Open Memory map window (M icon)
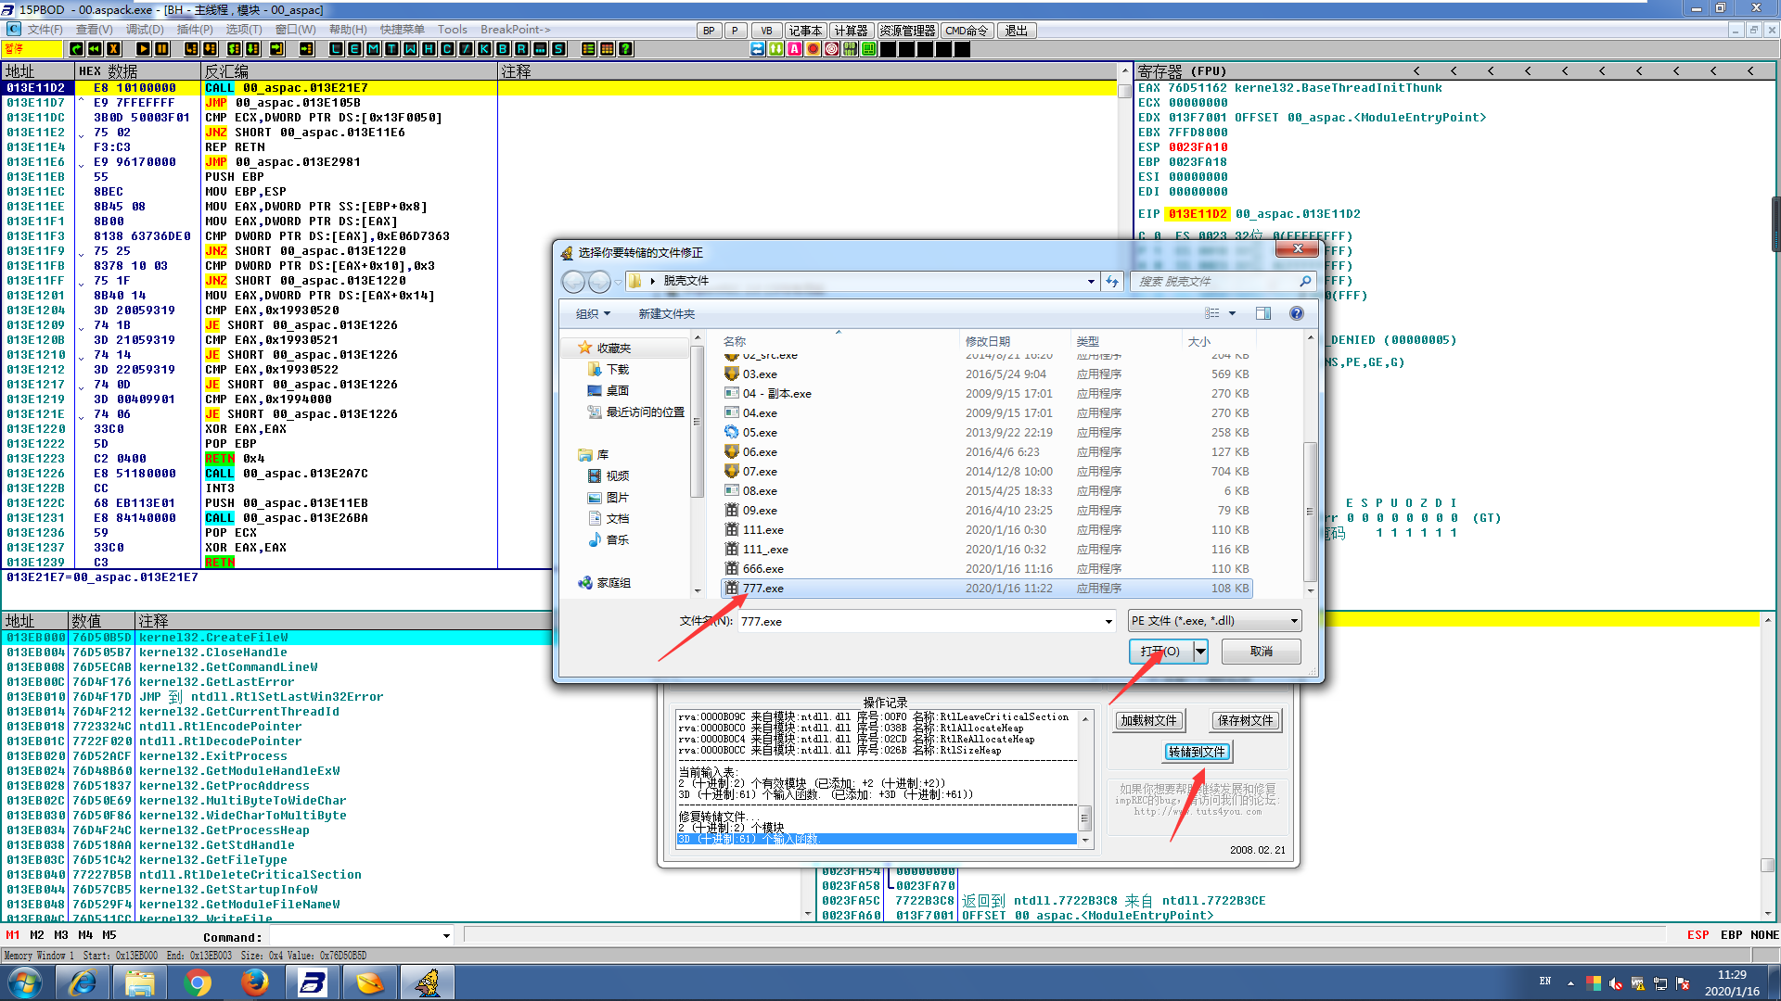 [373, 49]
